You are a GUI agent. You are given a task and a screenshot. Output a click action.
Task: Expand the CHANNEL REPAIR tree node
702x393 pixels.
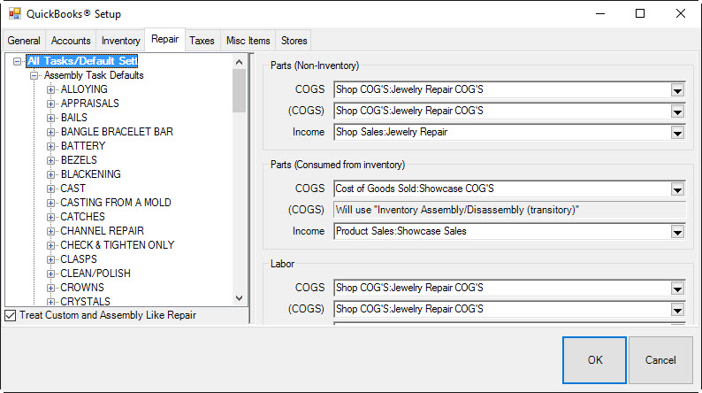point(51,231)
